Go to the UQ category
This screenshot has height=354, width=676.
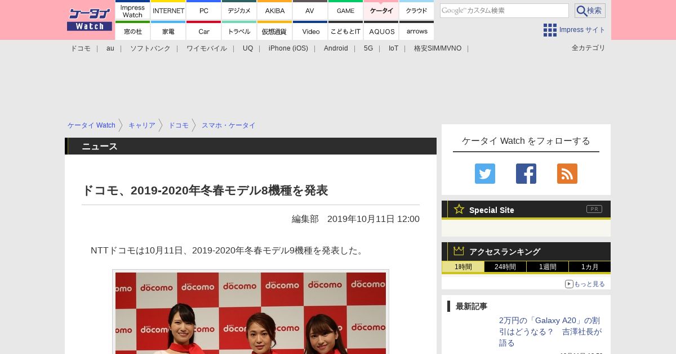click(248, 48)
